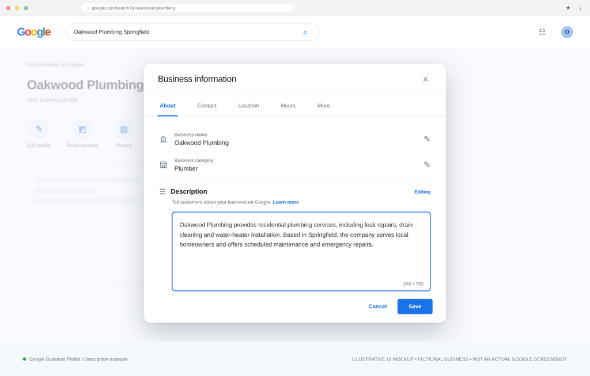Image resolution: width=590 pixels, height=376 pixels.
Task: Click the storefront icon beside Business category
Action: [163, 164]
